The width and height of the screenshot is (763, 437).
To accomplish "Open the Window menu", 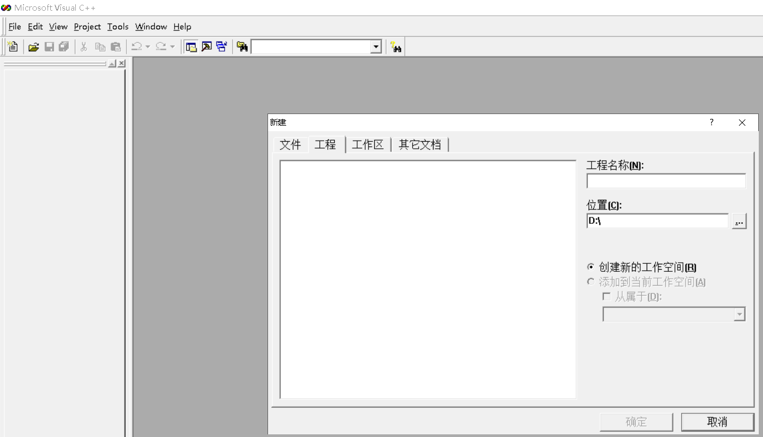I will click(x=151, y=27).
